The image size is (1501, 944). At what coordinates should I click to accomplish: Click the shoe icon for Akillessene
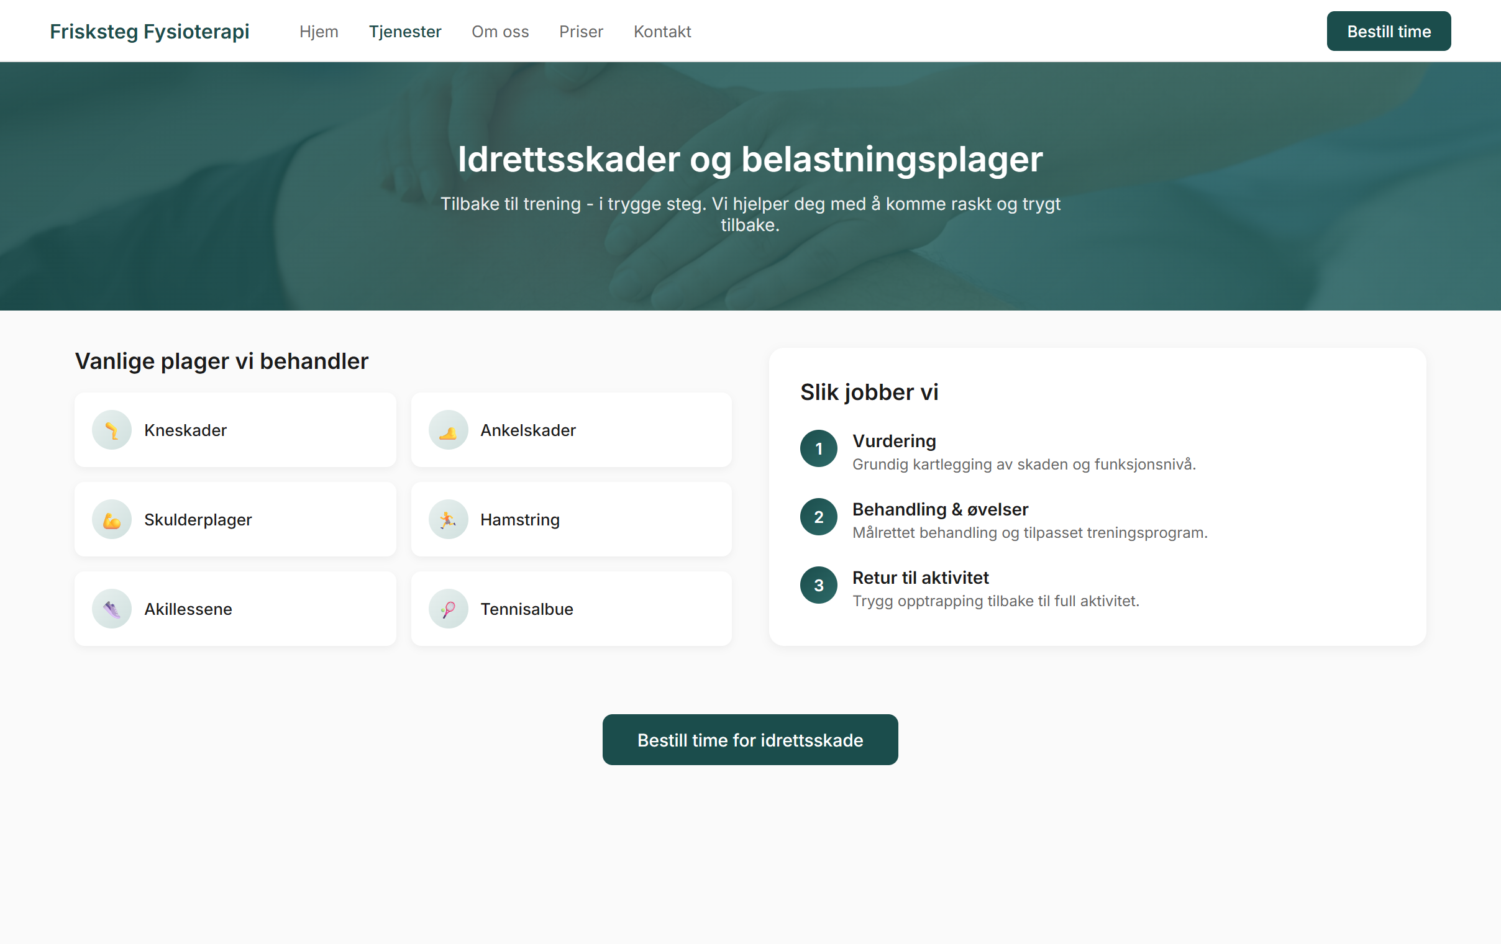[112, 609]
